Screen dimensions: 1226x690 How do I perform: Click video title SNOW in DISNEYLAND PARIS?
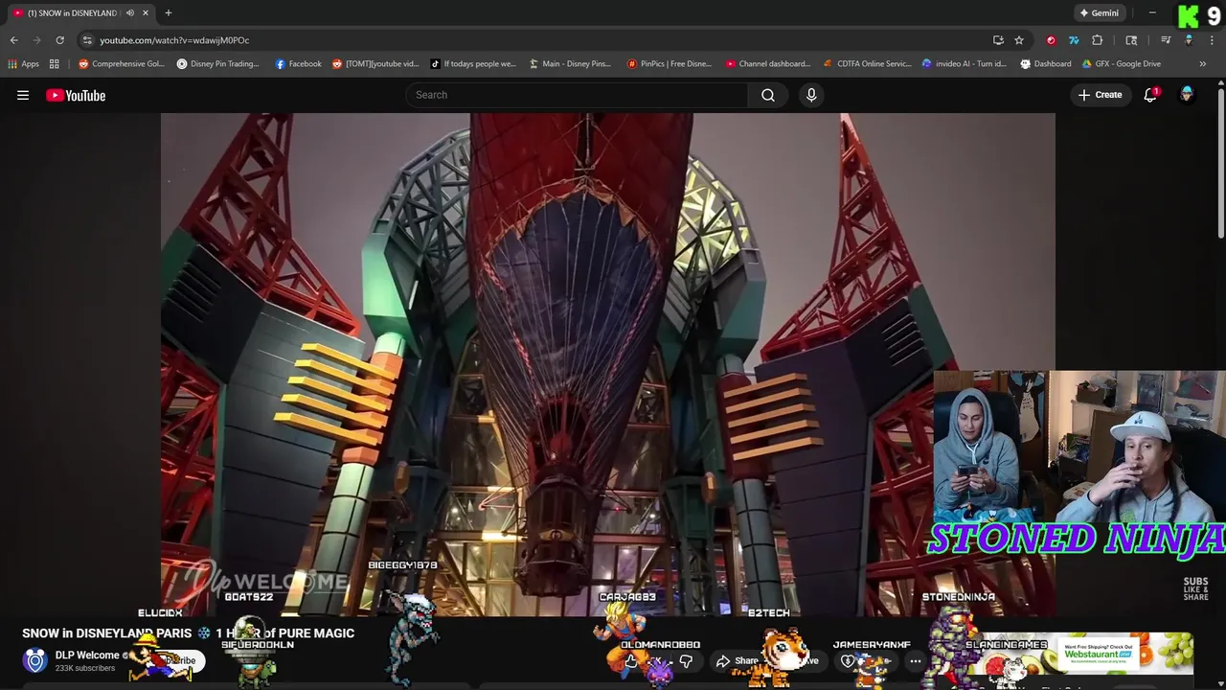[x=189, y=633]
